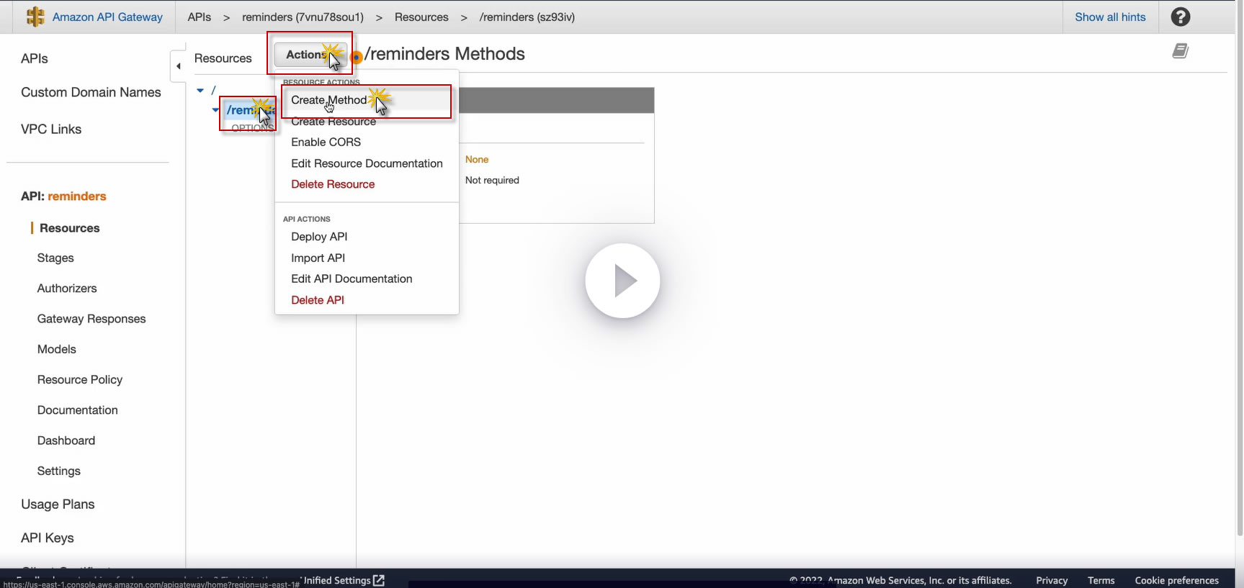Open Settings in the sidebar
Image resolution: width=1244 pixels, height=588 pixels.
59,471
